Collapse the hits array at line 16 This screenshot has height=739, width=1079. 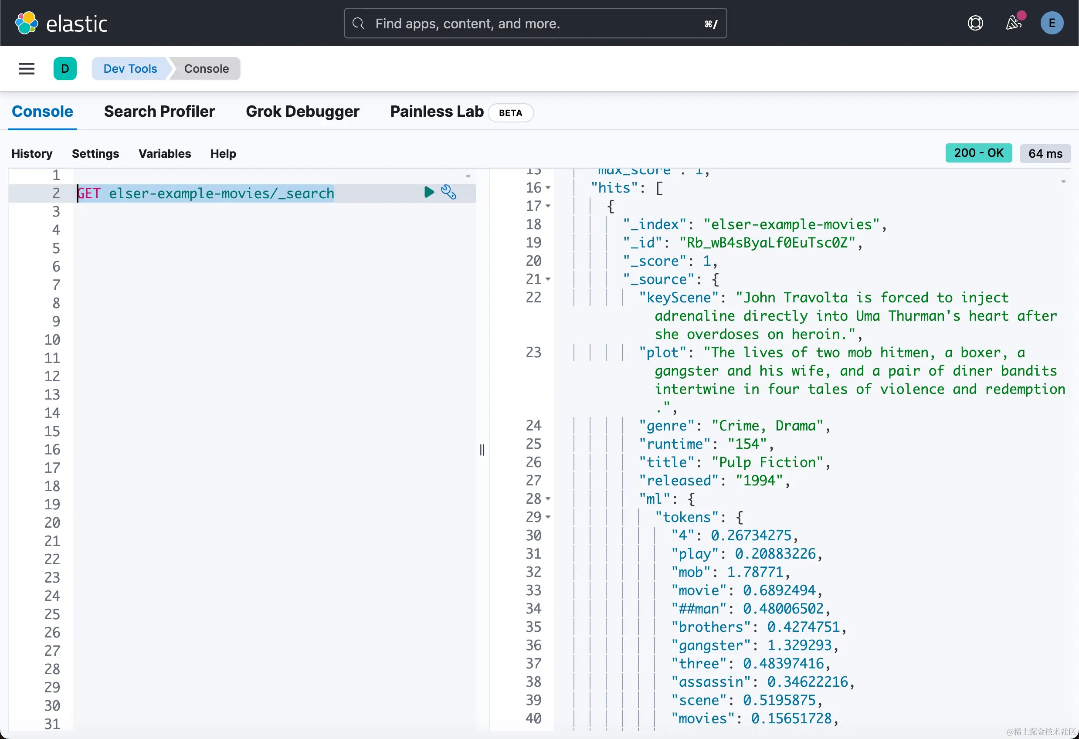click(x=548, y=188)
